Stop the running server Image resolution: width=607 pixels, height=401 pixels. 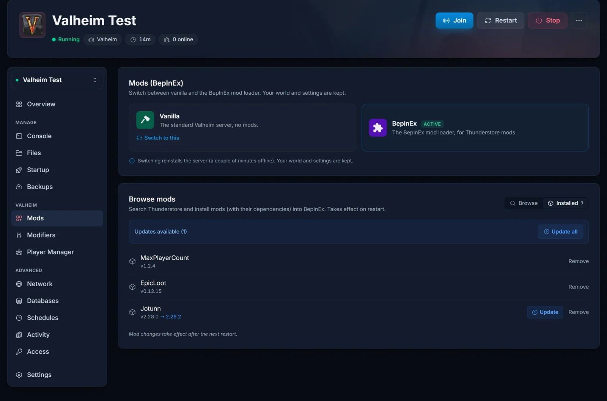pos(547,20)
